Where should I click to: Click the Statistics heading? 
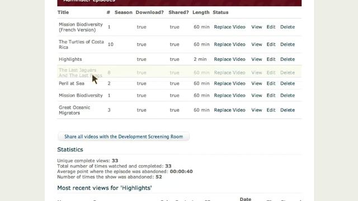coord(70,150)
